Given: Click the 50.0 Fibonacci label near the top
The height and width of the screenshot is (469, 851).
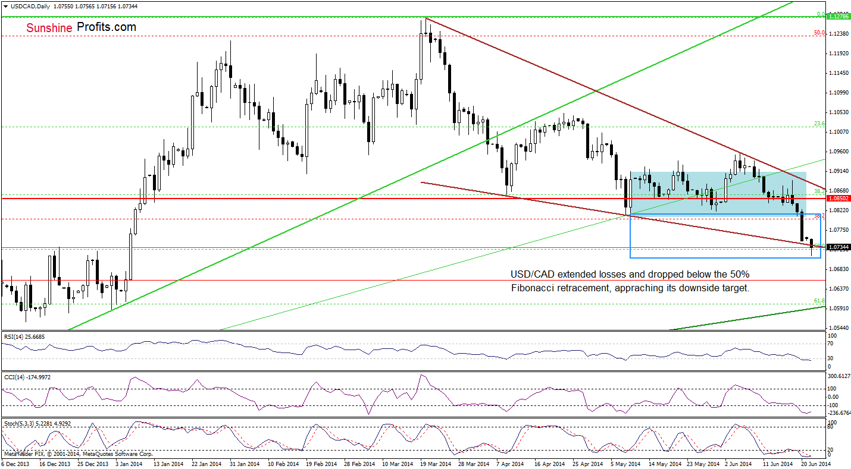Looking at the screenshot, I should coord(819,33).
